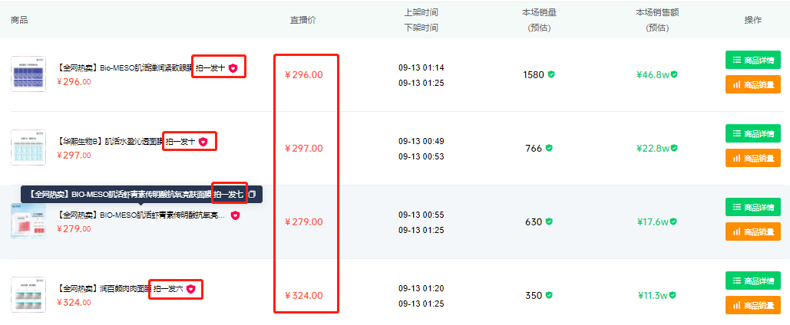The width and height of the screenshot is (790, 325).
Task: Click copy icon in product title tooltip
Action: coord(253,194)
